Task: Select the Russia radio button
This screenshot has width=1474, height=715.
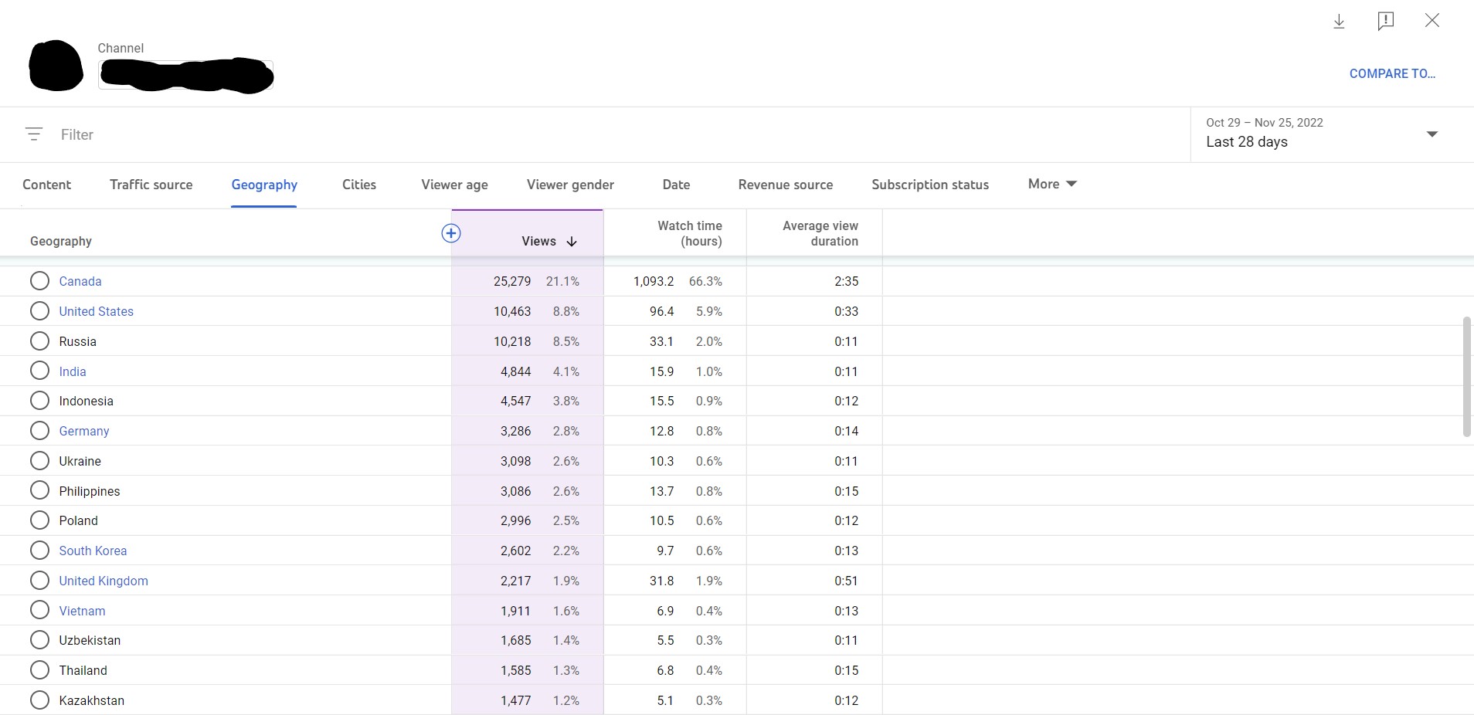Action: click(x=39, y=341)
